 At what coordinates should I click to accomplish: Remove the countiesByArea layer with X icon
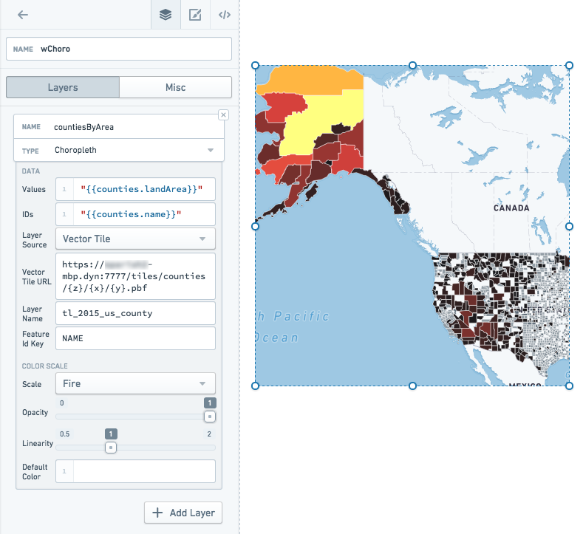pyautogui.click(x=223, y=114)
